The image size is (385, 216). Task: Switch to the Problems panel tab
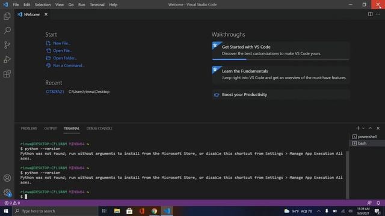(29, 128)
